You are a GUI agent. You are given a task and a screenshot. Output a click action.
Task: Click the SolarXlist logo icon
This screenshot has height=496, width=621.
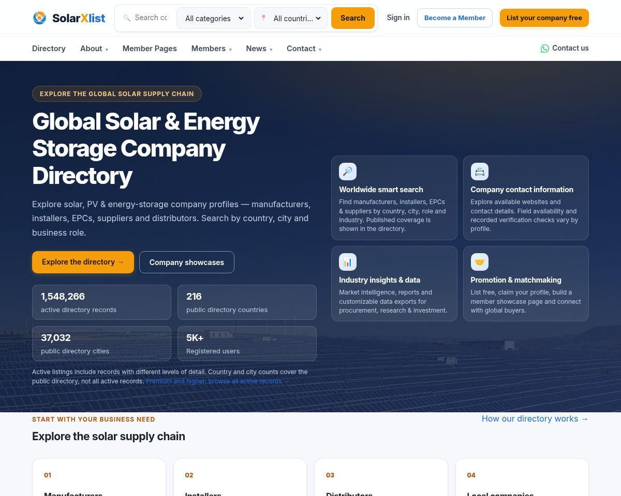39,18
